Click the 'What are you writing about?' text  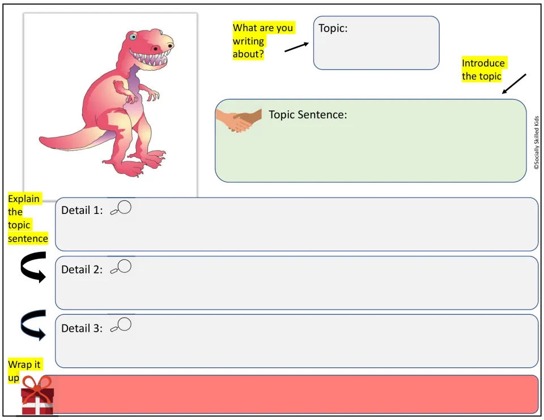(263, 41)
